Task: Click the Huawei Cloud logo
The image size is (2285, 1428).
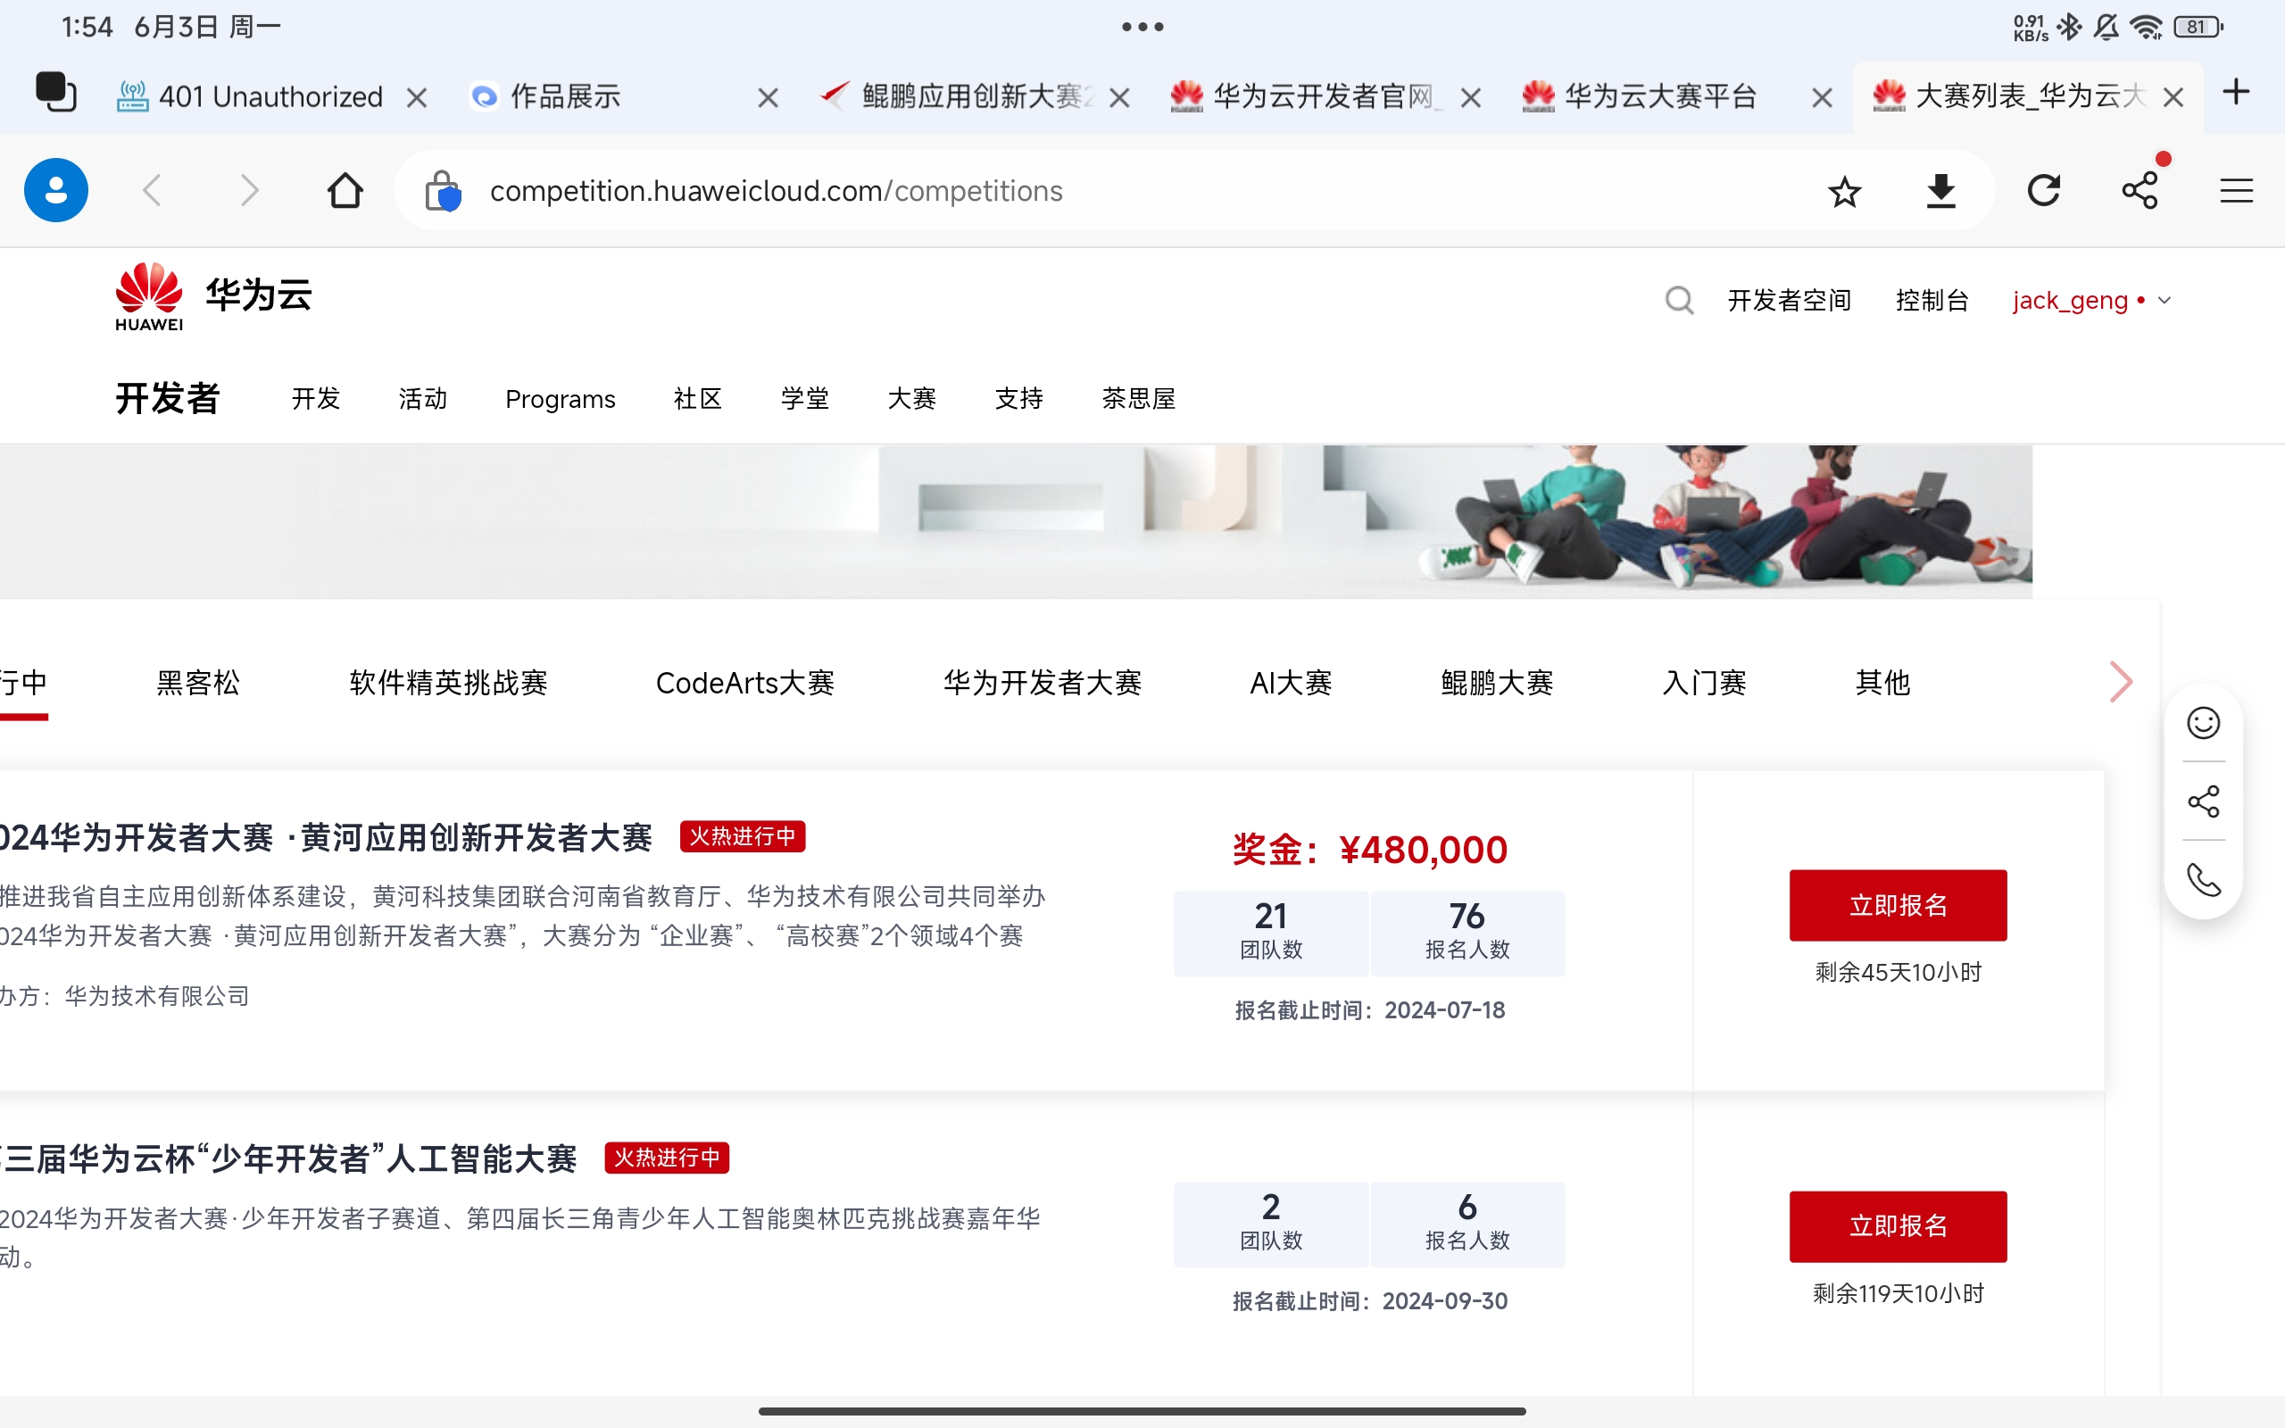Action: (213, 296)
